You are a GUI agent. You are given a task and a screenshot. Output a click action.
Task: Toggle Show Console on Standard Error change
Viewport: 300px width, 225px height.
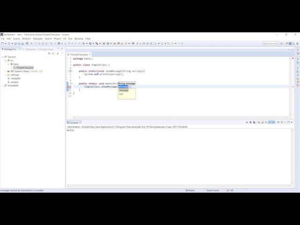tap(274, 122)
